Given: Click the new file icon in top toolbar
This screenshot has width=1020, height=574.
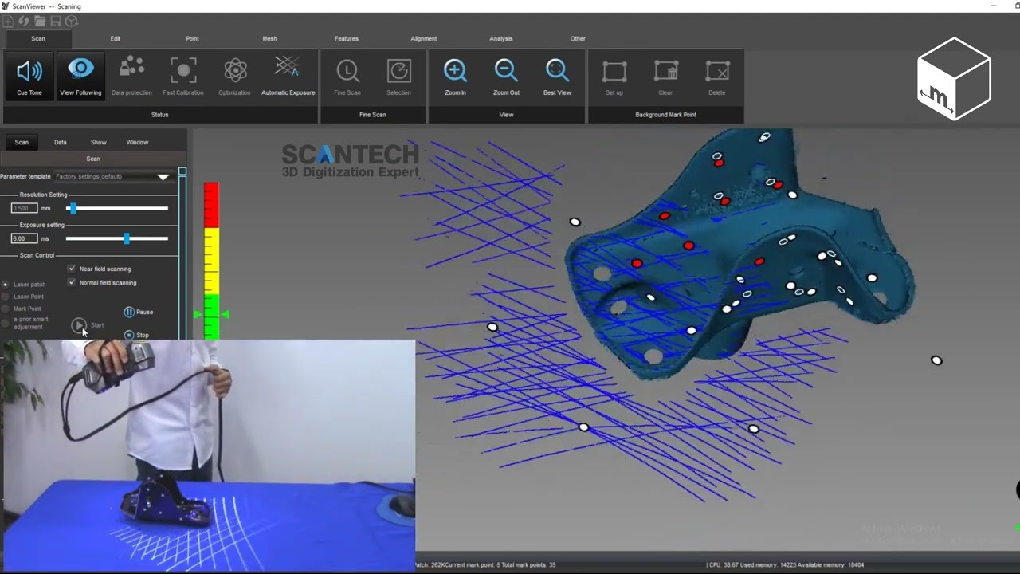Looking at the screenshot, I should (8, 22).
